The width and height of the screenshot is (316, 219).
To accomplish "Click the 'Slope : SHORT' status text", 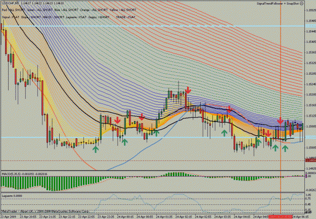I will 31,17.
